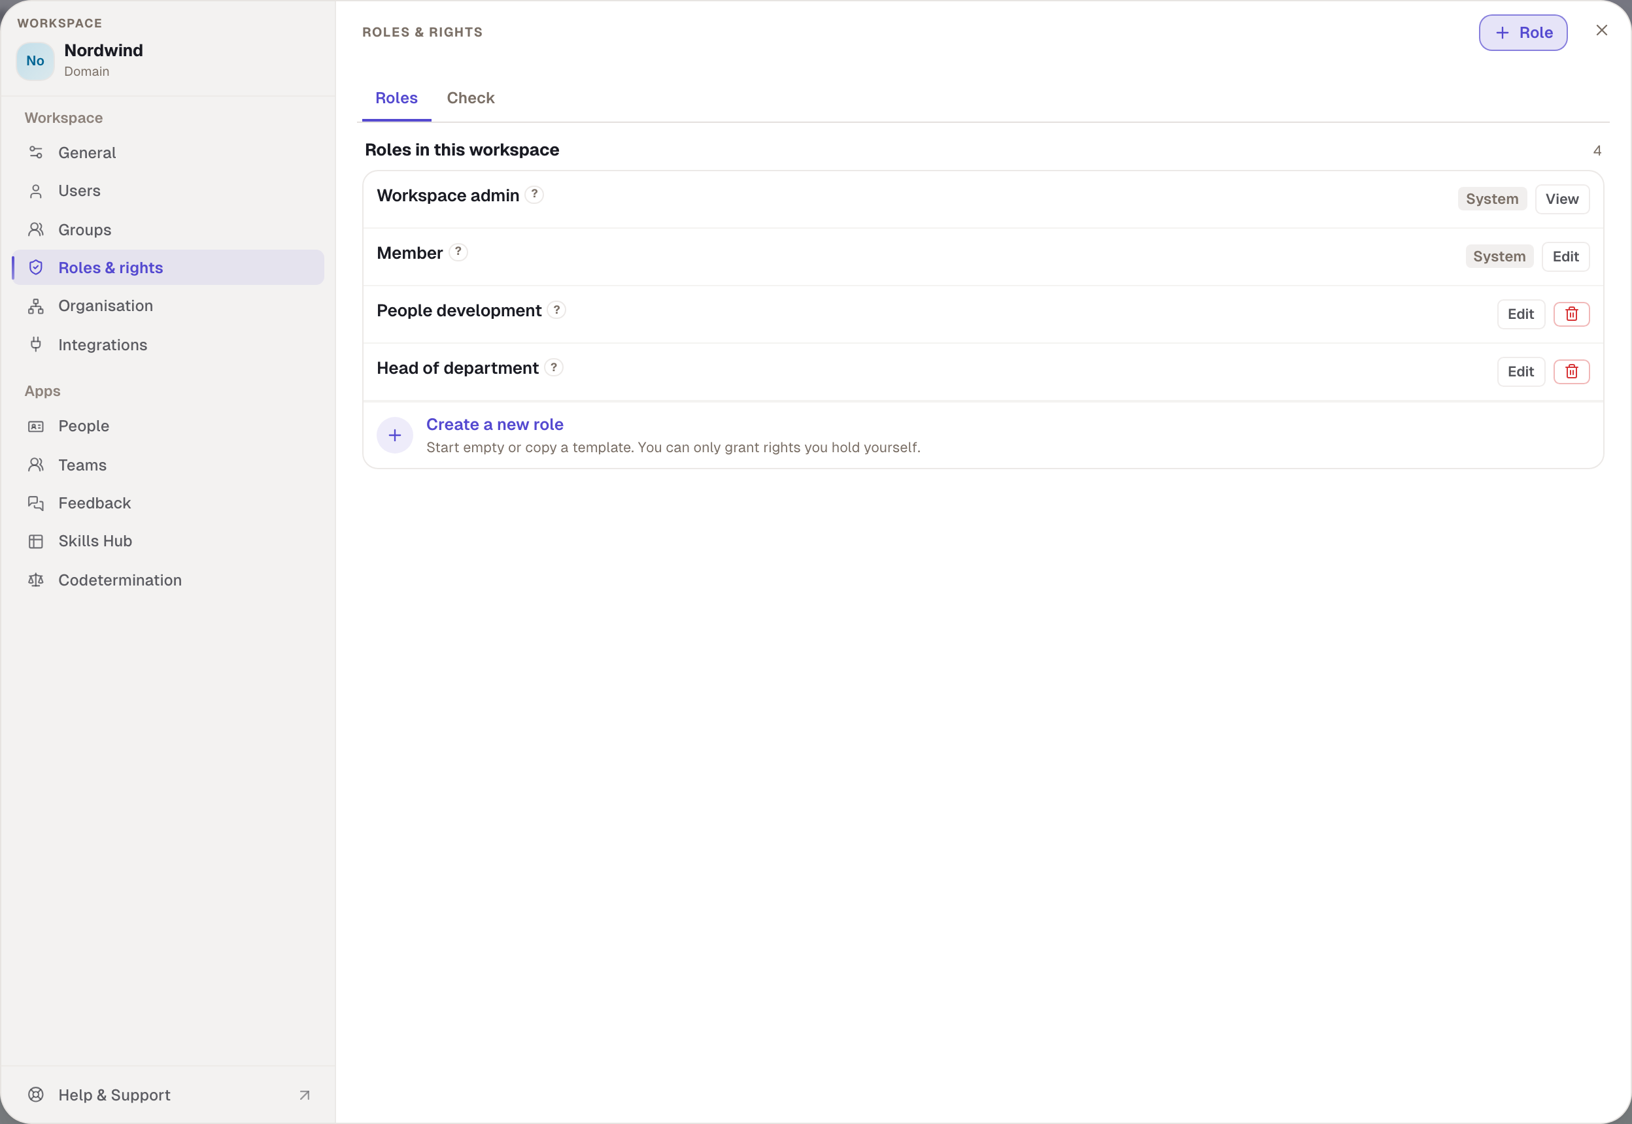1632x1124 pixels.
Task: Click the Nordwind workspace avatar
Action: 35,61
